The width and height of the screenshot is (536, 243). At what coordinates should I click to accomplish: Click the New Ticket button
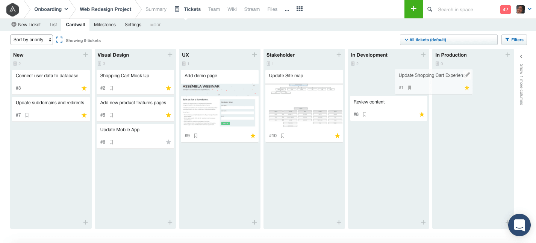(26, 24)
